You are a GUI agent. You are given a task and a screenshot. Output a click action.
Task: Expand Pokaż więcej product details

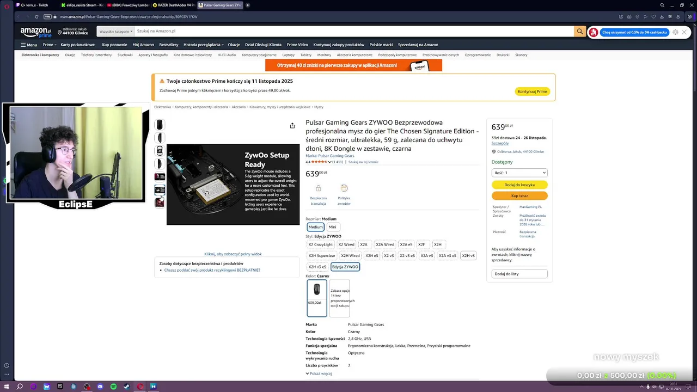click(x=319, y=373)
